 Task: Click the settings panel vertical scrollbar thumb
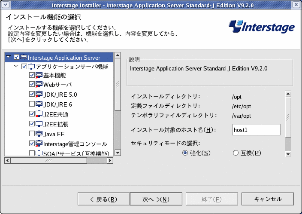pyautogui.click(x=288, y=117)
